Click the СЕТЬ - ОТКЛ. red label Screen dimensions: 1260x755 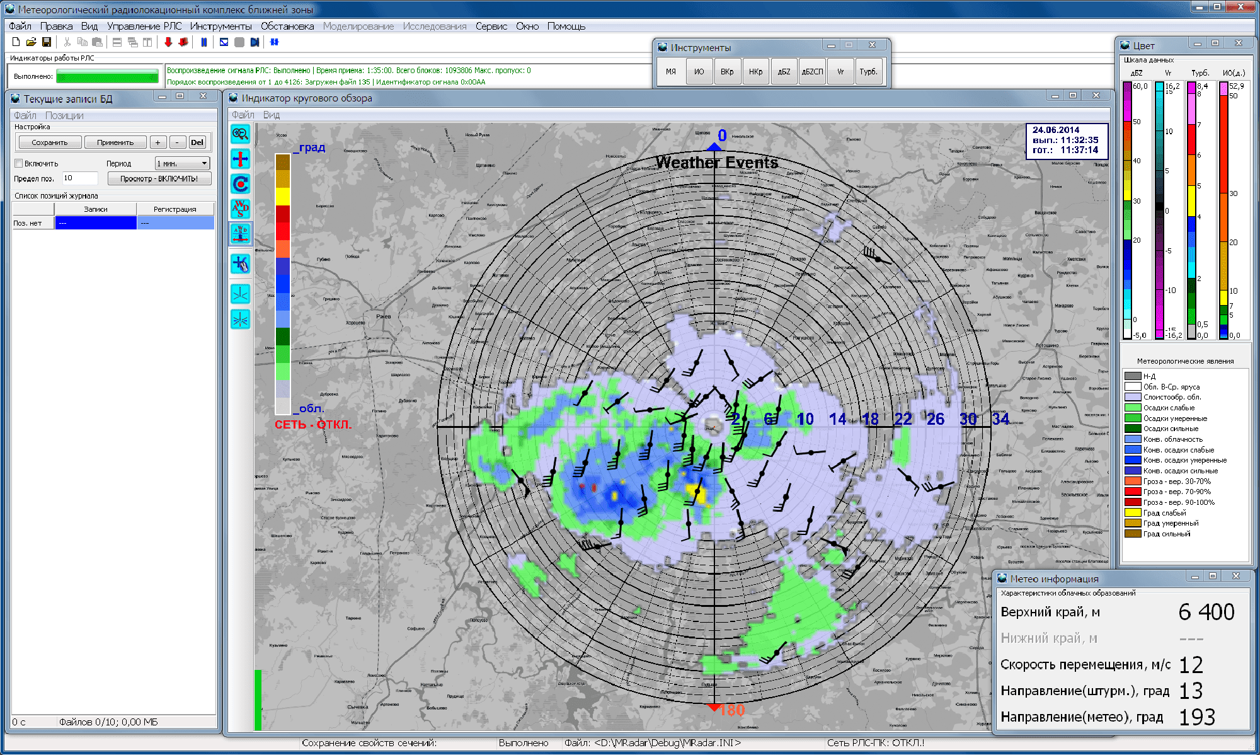[313, 425]
